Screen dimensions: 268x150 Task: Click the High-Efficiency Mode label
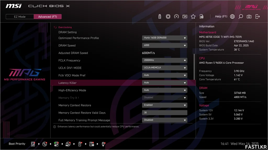pyautogui.click(x=72, y=90)
